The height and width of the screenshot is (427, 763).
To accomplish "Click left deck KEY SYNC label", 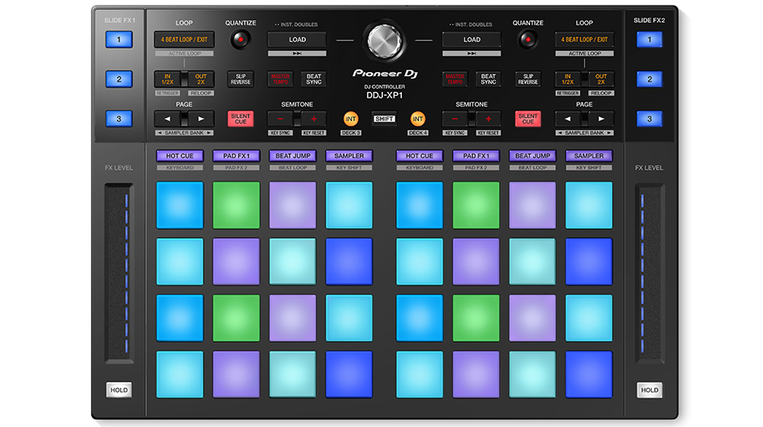I will (x=280, y=132).
